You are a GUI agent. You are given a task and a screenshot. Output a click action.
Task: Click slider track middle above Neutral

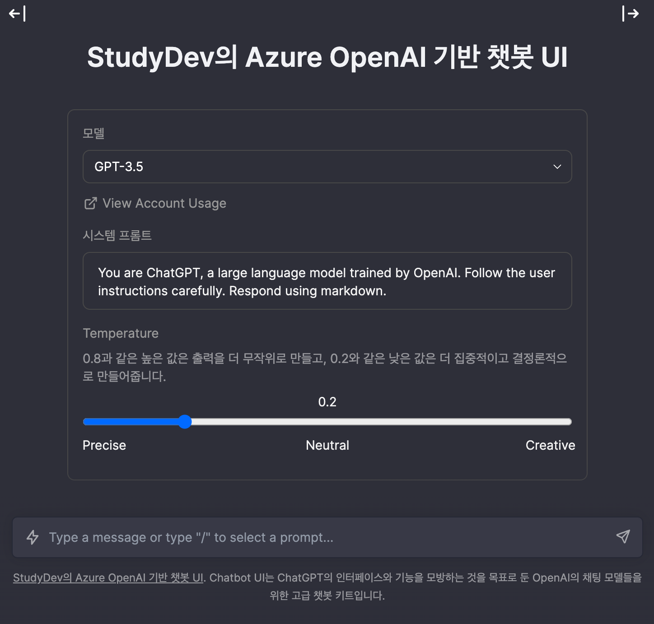click(x=327, y=422)
